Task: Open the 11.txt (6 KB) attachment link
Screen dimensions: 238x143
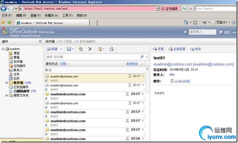Action: [182, 81]
